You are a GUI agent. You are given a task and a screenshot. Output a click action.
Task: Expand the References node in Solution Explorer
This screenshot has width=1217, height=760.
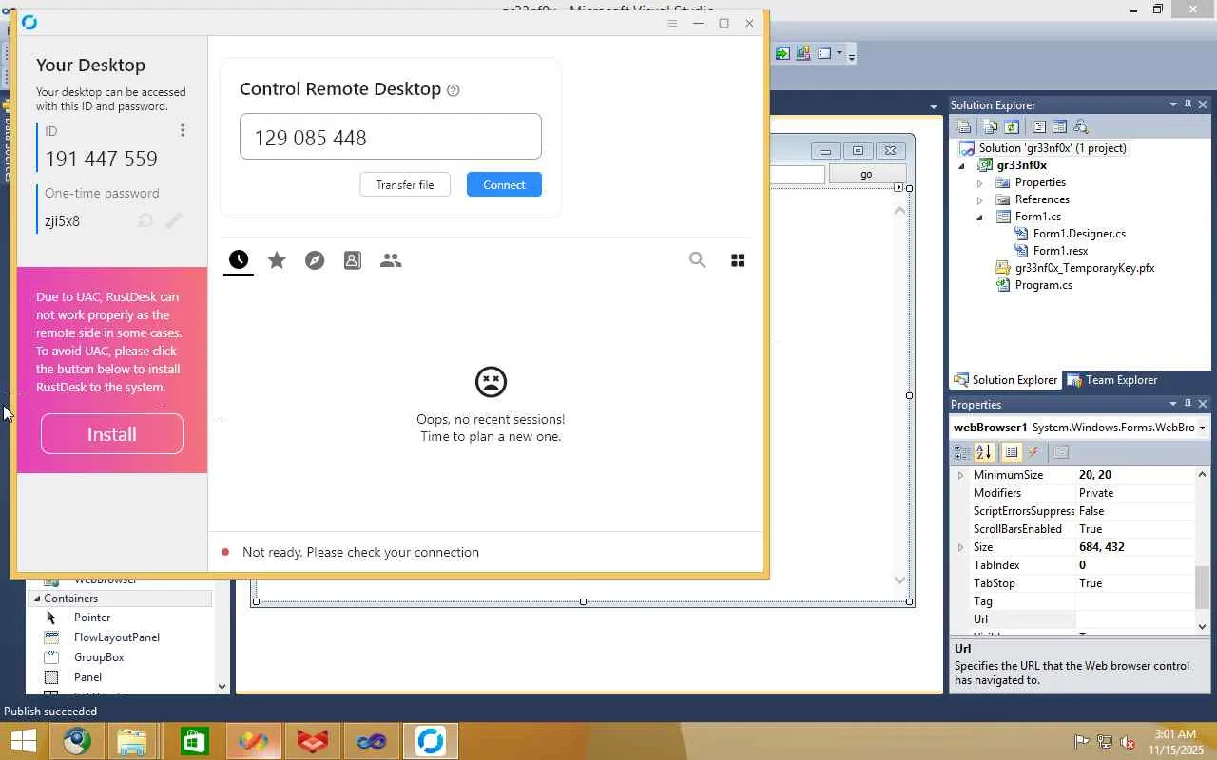pyautogui.click(x=979, y=199)
